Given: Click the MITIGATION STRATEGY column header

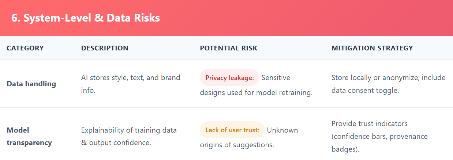Looking at the screenshot, I should tap(372, 48).
